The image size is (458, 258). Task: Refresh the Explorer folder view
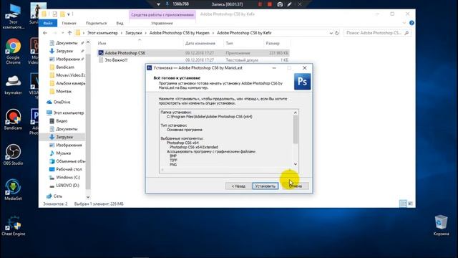click(x=337, y=33)
